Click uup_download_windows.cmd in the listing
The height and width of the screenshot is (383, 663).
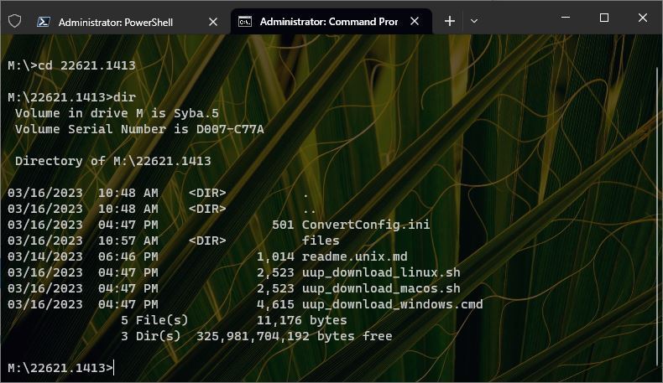pos(393,304)
